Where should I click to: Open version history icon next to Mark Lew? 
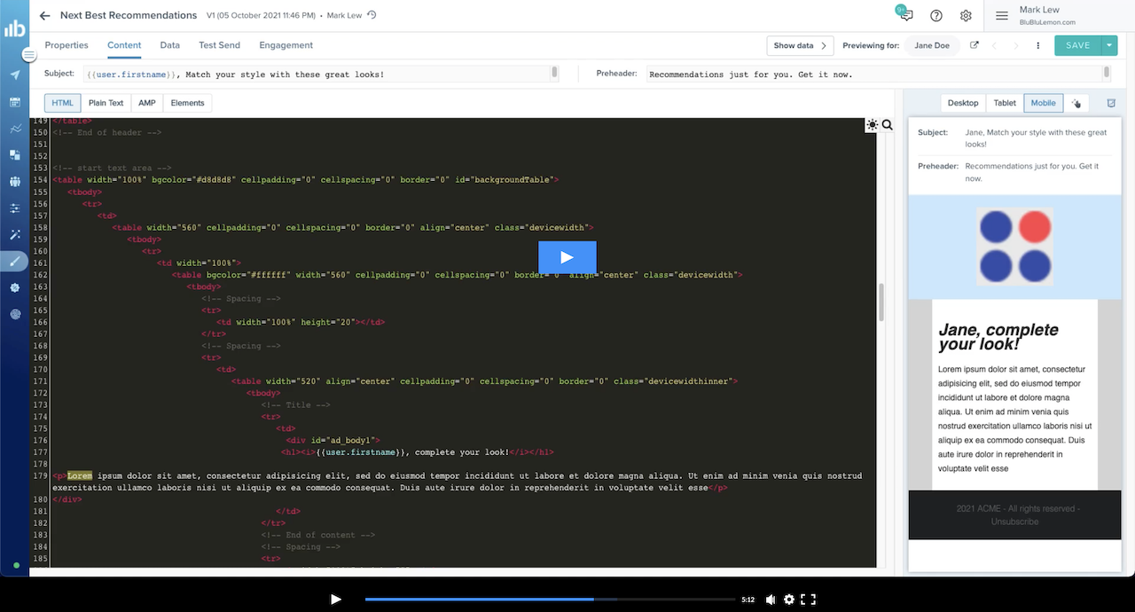click(x=372, y=15)
